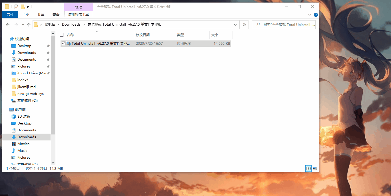Click the Downloads blue arrow icon under 快速访问

point(13,53)
